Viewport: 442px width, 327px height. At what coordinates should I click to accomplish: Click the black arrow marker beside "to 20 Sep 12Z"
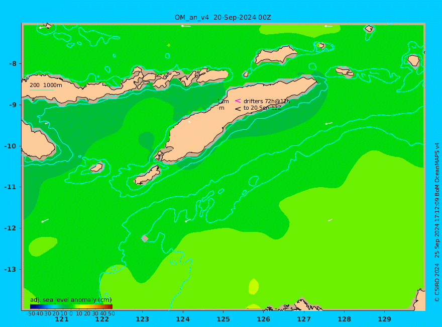point(238,109)
